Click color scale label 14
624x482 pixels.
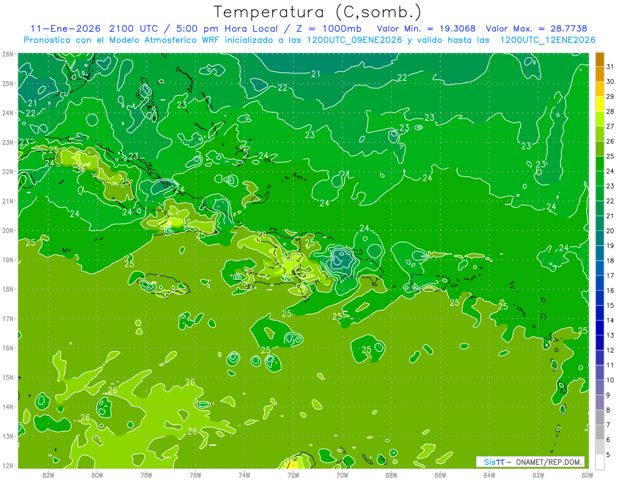click(x=610, y=320)
